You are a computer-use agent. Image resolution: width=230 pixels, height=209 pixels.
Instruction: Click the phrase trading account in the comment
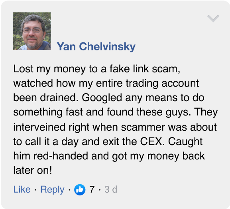click(162, 84)
